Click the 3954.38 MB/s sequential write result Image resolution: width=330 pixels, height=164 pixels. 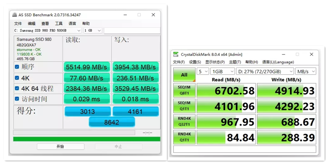(x=135, y=67)
